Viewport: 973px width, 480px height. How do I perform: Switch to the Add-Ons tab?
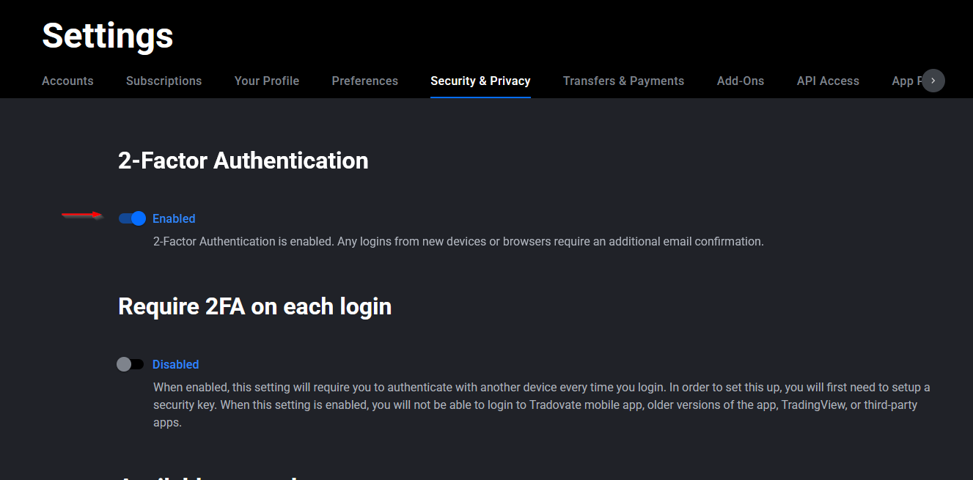coord(741,81)
